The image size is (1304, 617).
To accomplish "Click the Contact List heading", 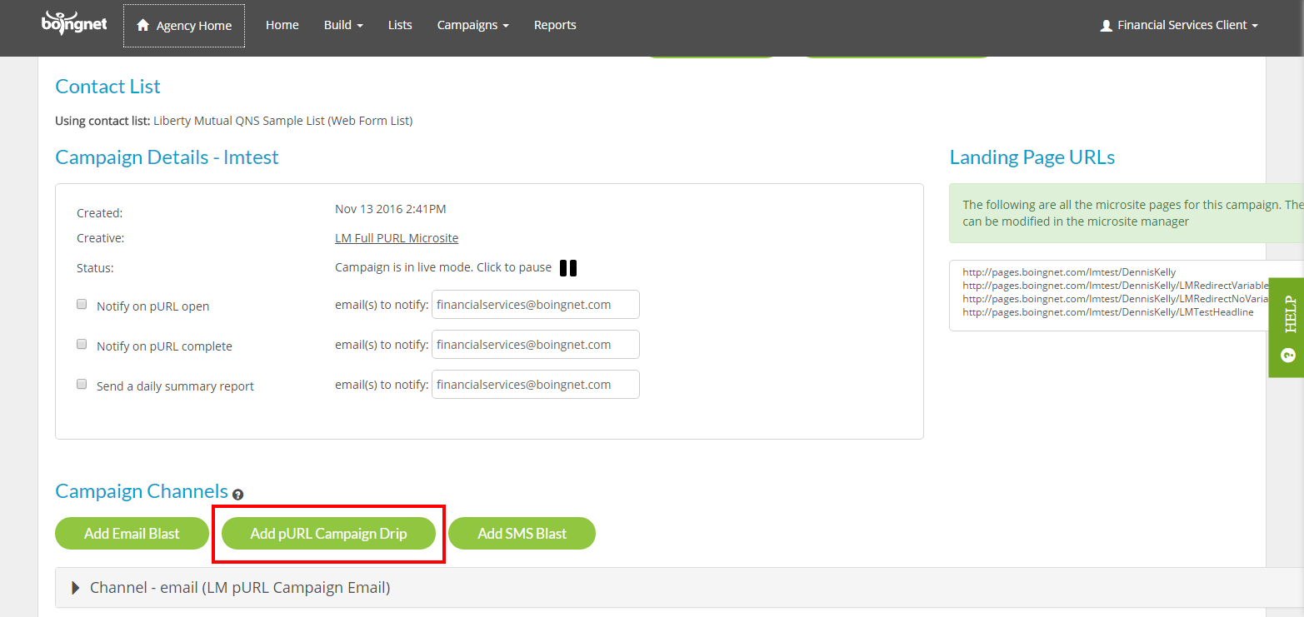I will (x=107, y=87).
